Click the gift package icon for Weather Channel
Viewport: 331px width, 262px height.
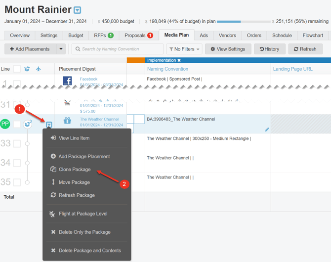pos(67,120)
